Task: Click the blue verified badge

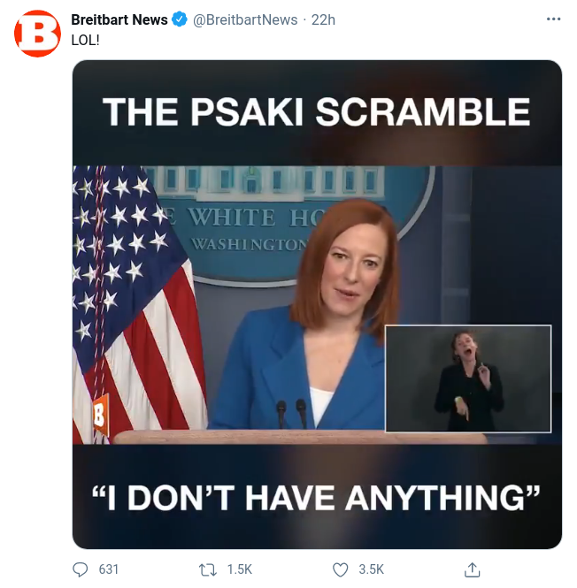Action: 180,19
